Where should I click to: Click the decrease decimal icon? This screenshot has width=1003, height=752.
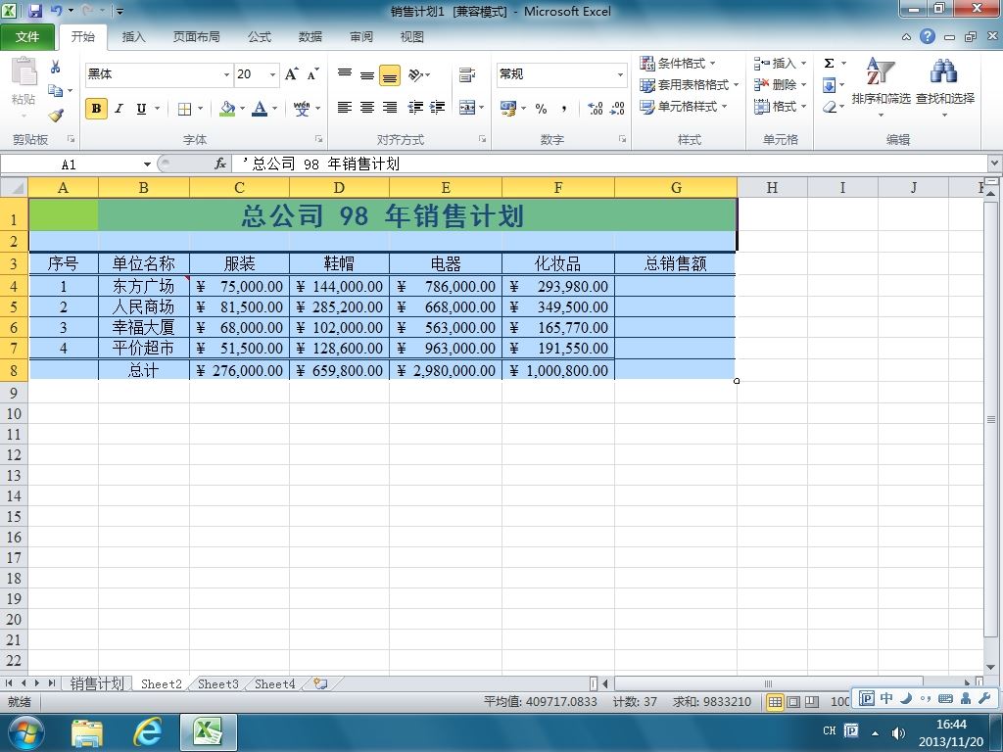pos(617,109)
